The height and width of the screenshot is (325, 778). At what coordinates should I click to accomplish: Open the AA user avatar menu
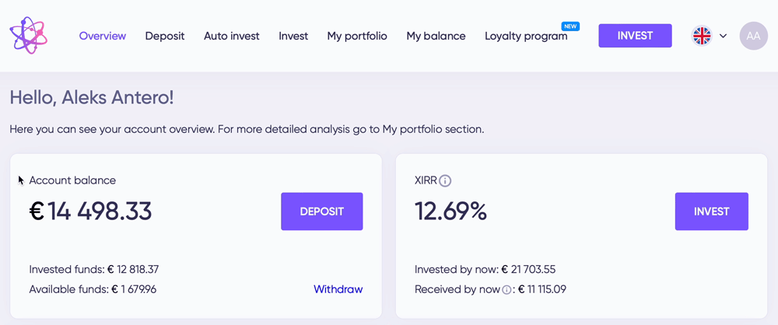pyautogui.click(x=753, y=36)
